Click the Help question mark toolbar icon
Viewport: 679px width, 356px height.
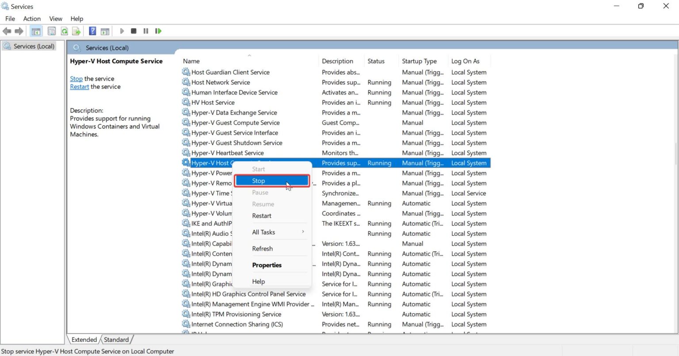[x=92, y=31]
